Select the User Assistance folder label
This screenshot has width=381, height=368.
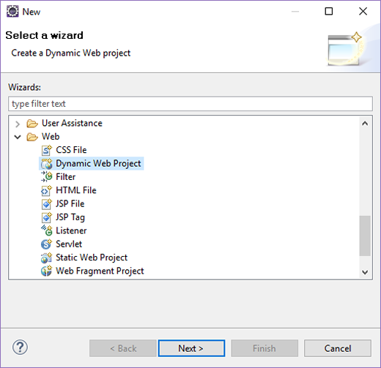click(72, 123)
